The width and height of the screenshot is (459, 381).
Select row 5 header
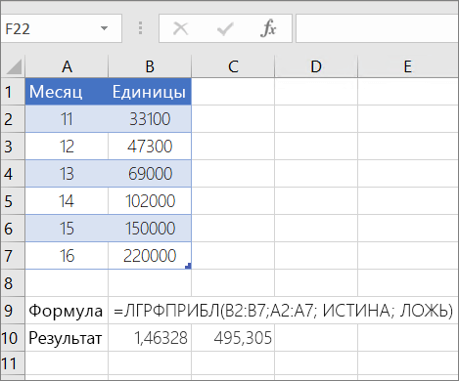click(x=13, y=200)
